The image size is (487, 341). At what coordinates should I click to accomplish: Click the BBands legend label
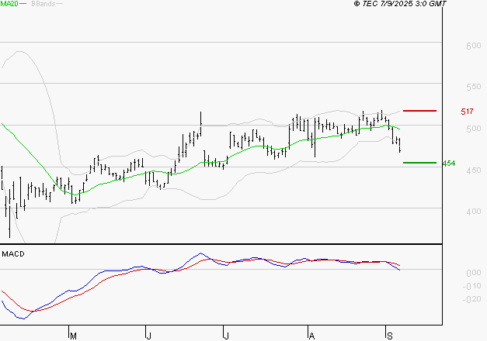click(x=43, y=4)
